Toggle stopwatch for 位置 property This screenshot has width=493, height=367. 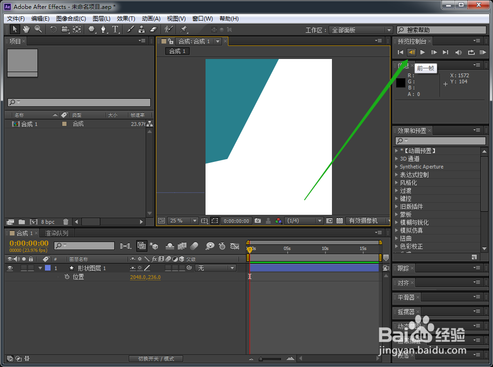[67, 277]
